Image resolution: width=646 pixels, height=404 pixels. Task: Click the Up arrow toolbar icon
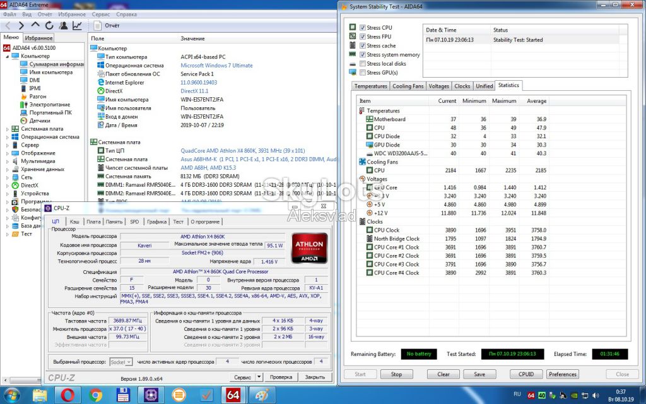click(35, 25)
